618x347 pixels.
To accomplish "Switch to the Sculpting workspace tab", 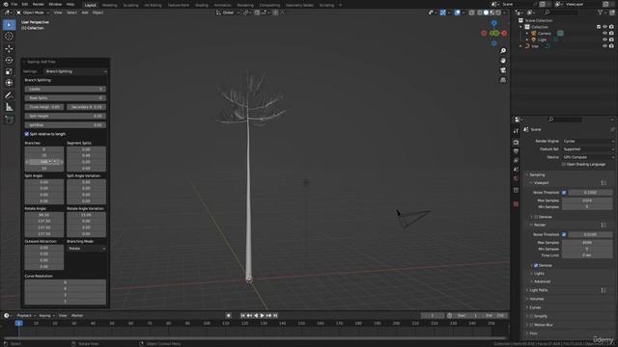I will tap(131, 6).
